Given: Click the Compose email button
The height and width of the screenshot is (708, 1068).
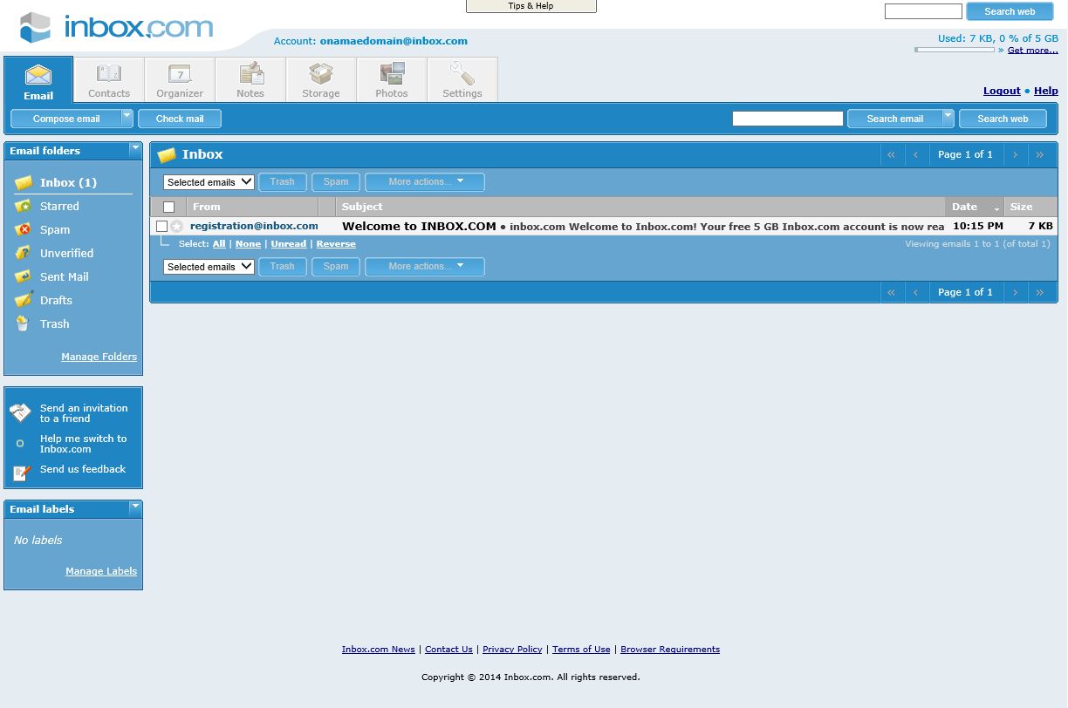Looking at the screenshot, I should coord(66,119).
